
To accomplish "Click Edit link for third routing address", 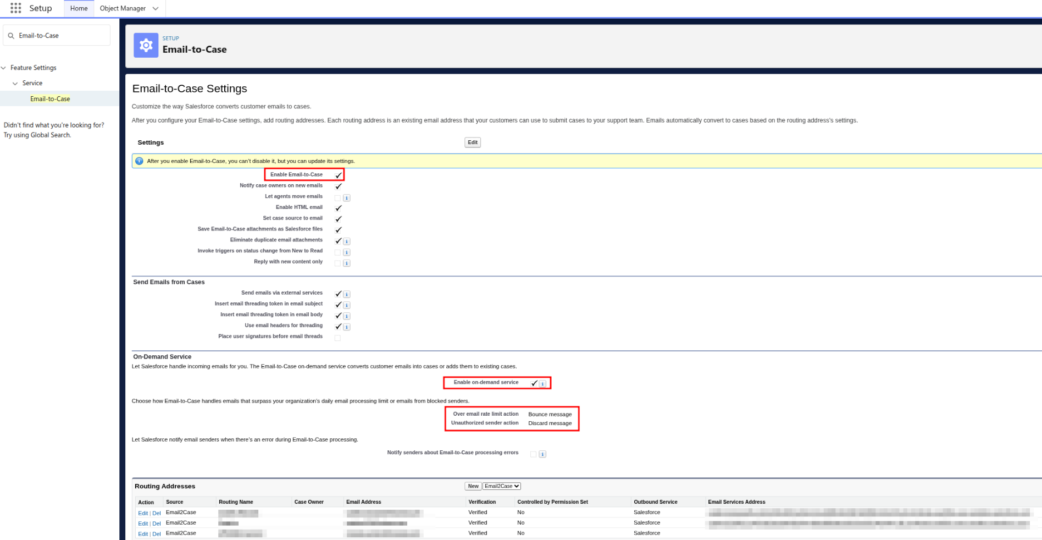I will 143,534.
